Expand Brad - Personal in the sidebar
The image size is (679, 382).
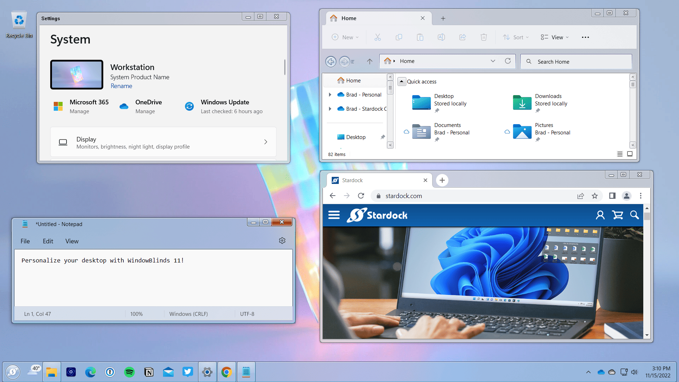(330, 94)
